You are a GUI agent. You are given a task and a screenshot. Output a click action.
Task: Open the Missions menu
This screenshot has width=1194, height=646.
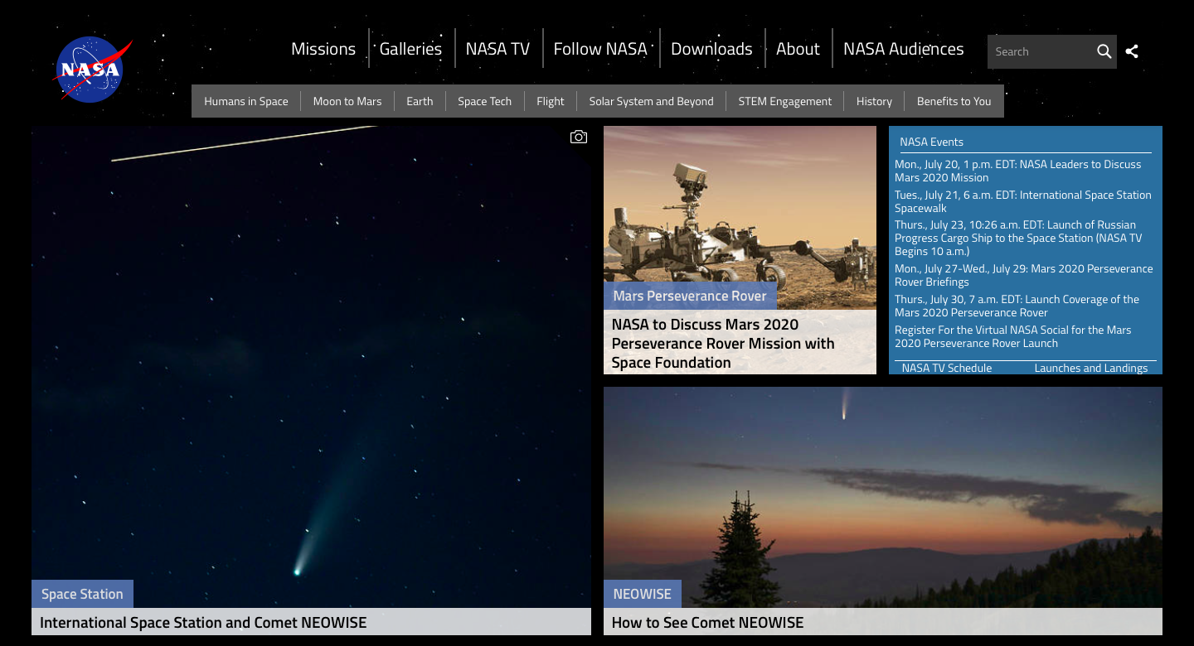pyautogui.click(x=323, y=49)
